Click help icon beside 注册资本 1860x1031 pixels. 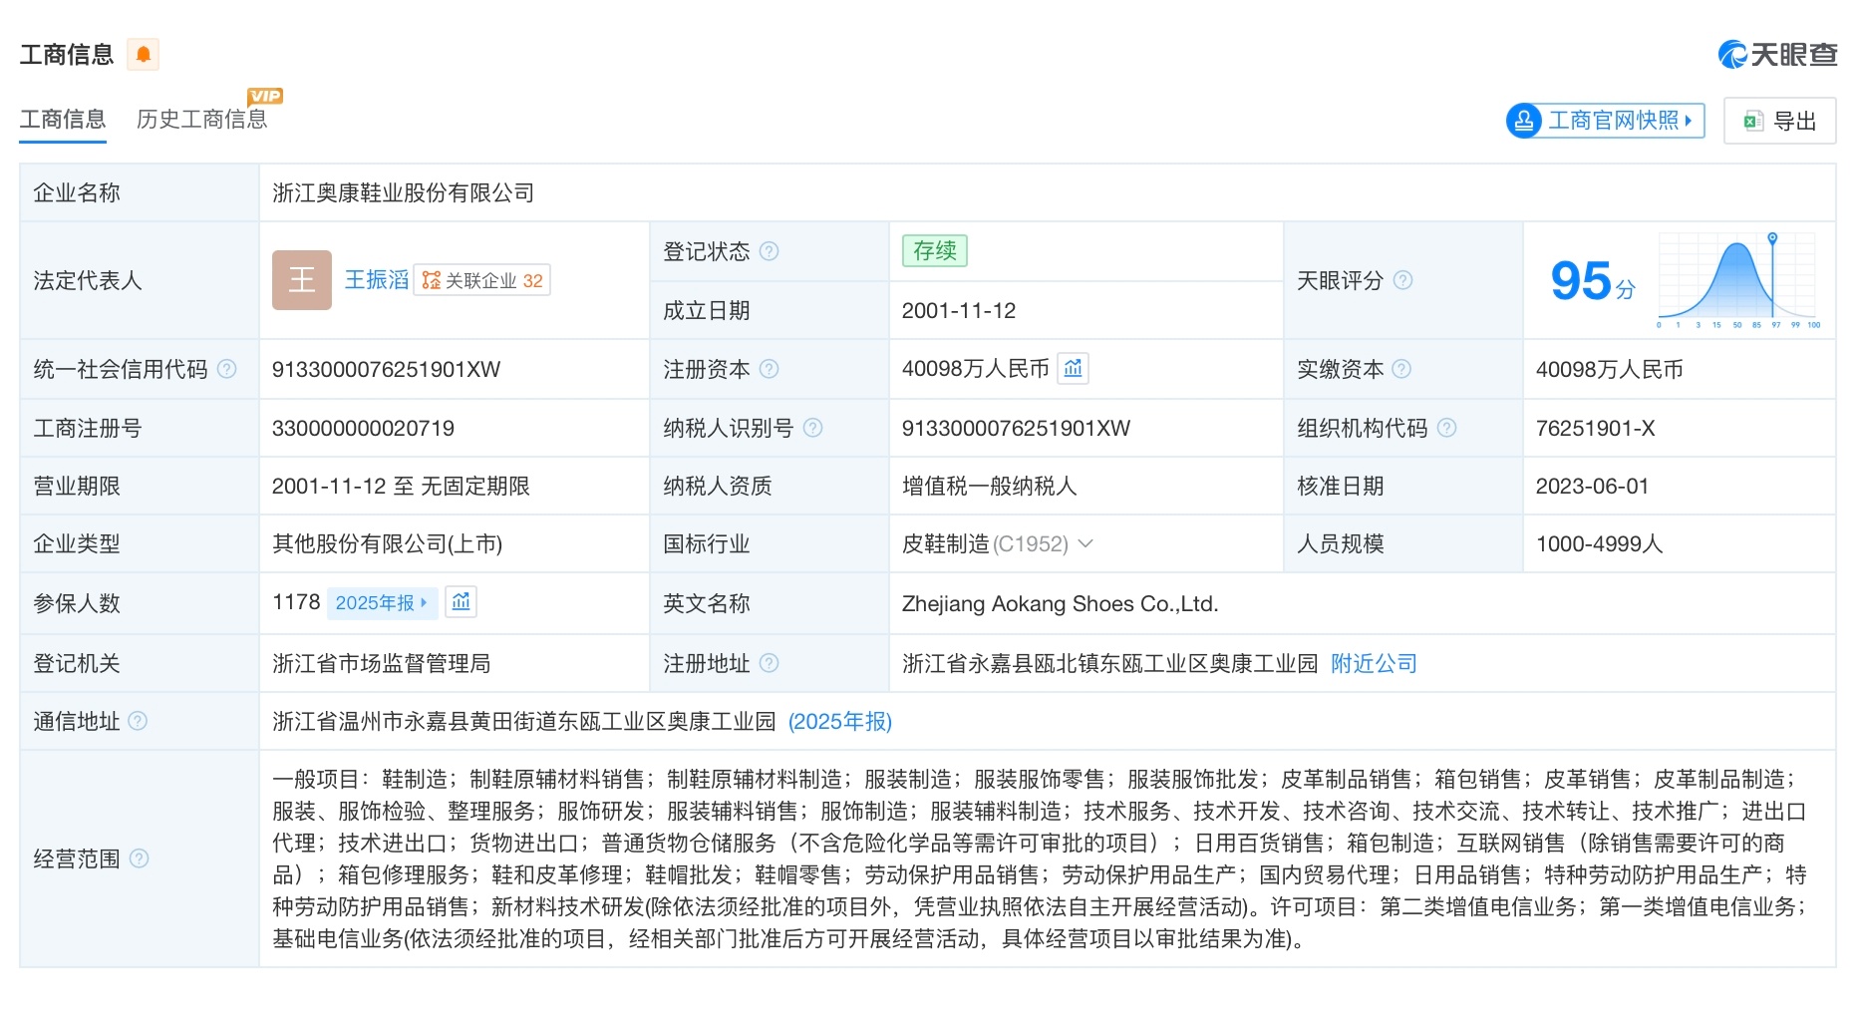pos(770,369)
